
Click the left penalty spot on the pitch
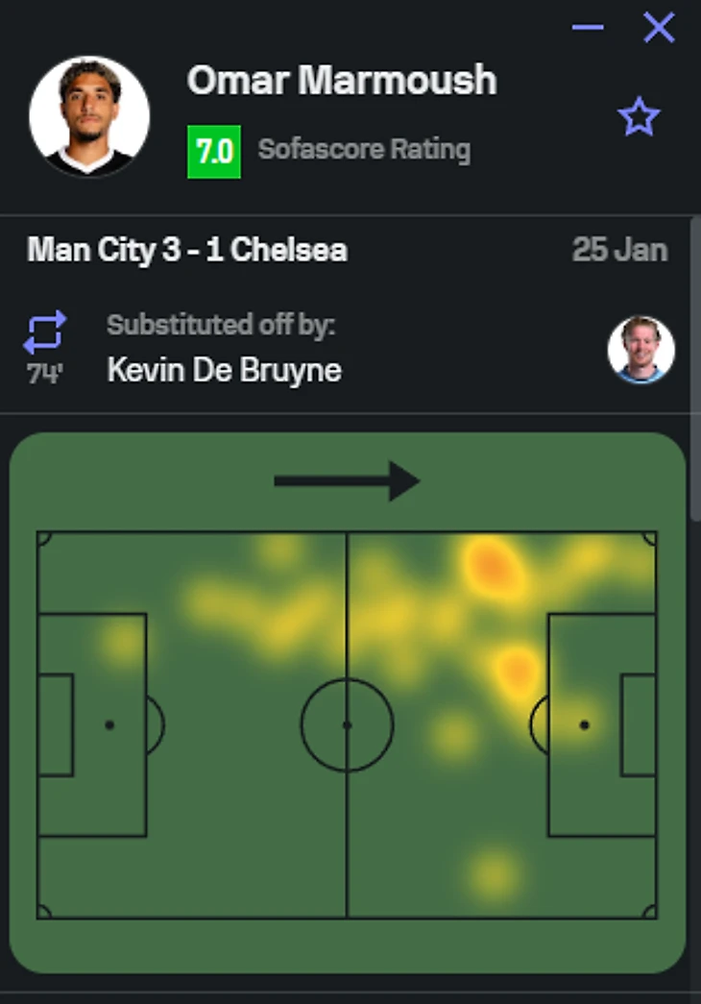[109, 724]
